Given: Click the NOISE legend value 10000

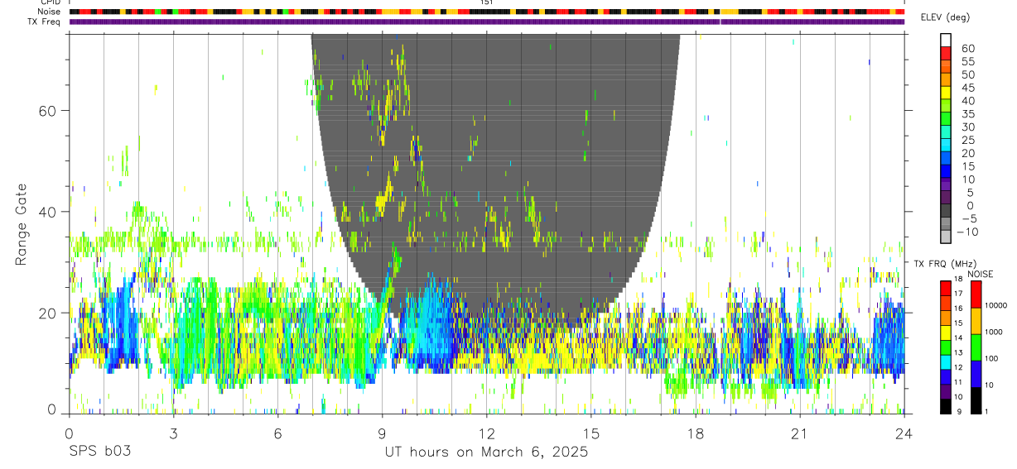Looking at the screenshot, I should [995, 305].
